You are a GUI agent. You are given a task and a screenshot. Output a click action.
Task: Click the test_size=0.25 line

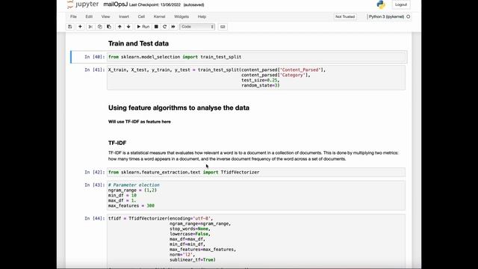[x=261, y=80]
